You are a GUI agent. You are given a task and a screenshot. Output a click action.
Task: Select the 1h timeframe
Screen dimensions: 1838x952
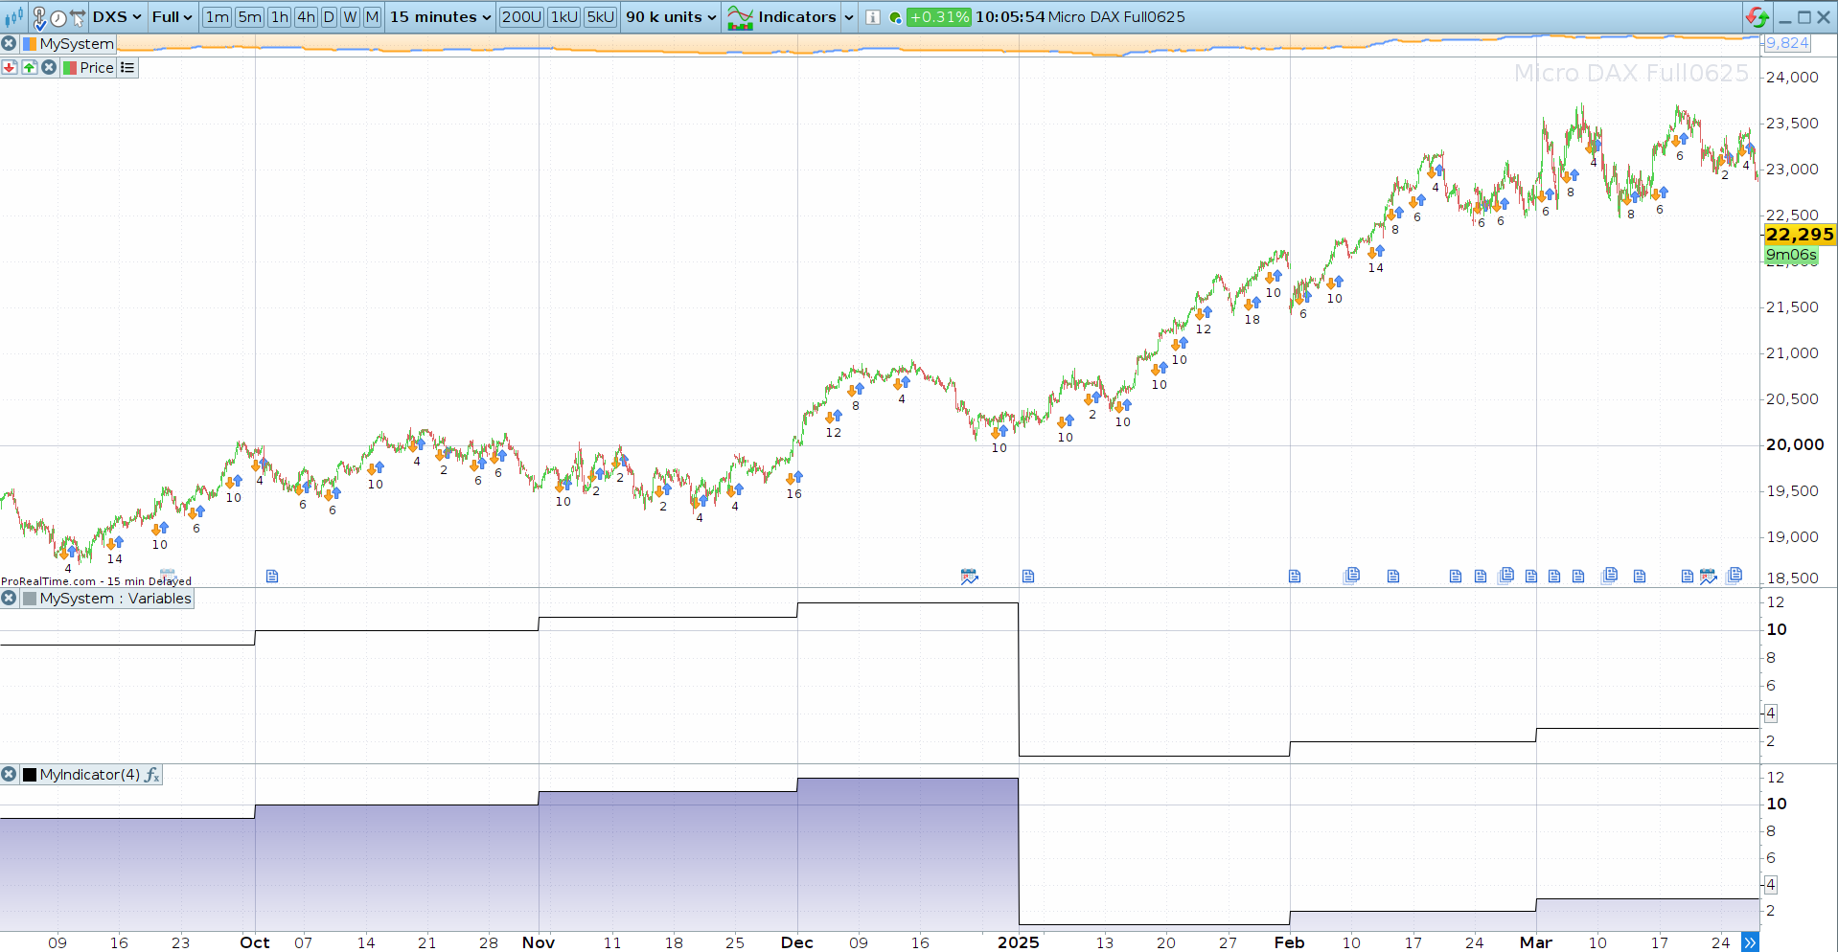(x=280, y=17)
